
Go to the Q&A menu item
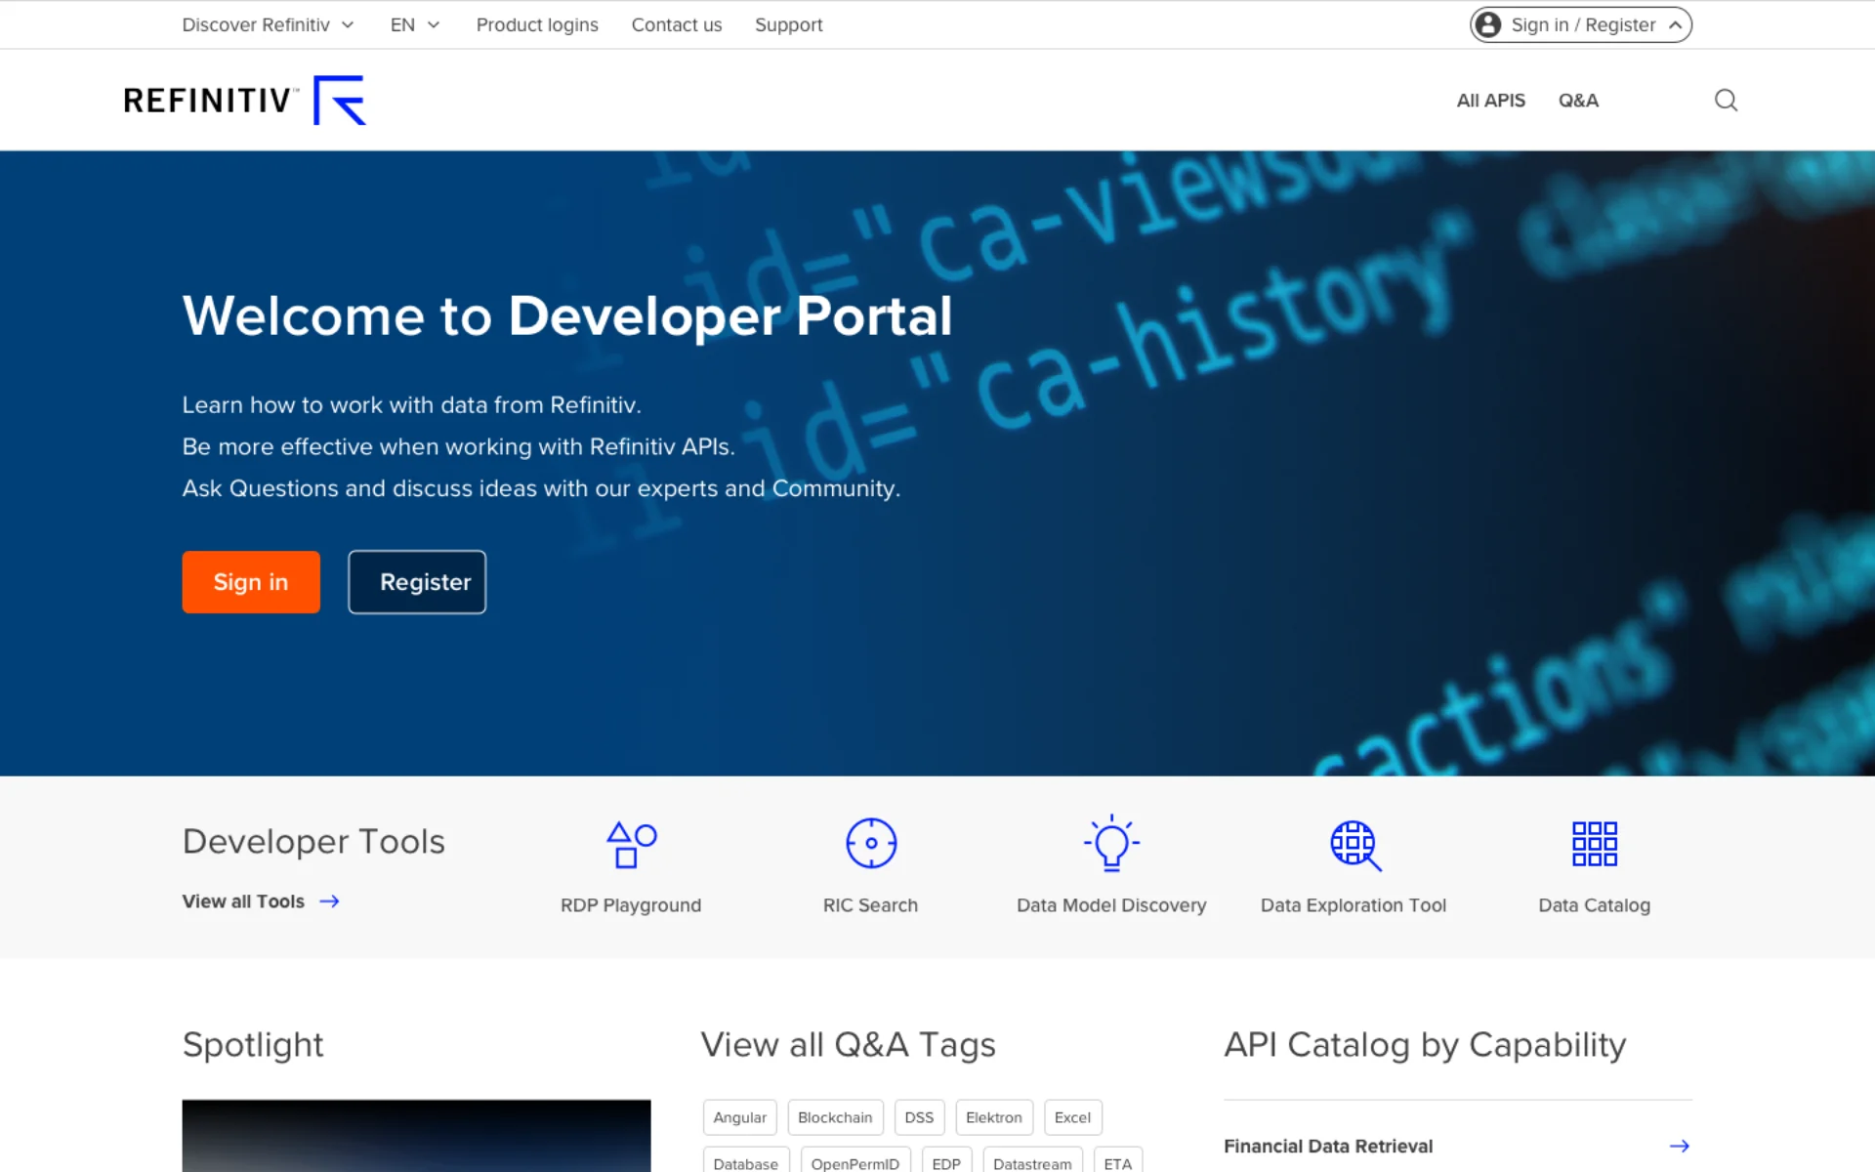[x=1578, y=100]
